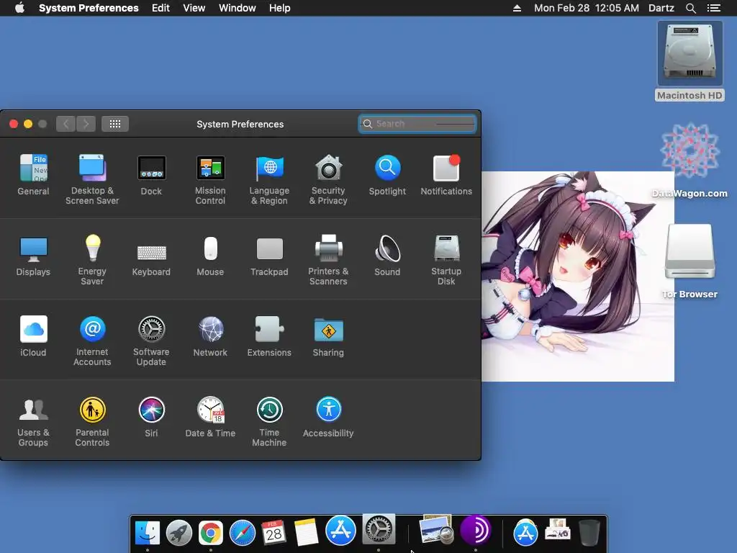Open Language & Region preferences
This screenshot has width=737, height=553.
[269, 179]
